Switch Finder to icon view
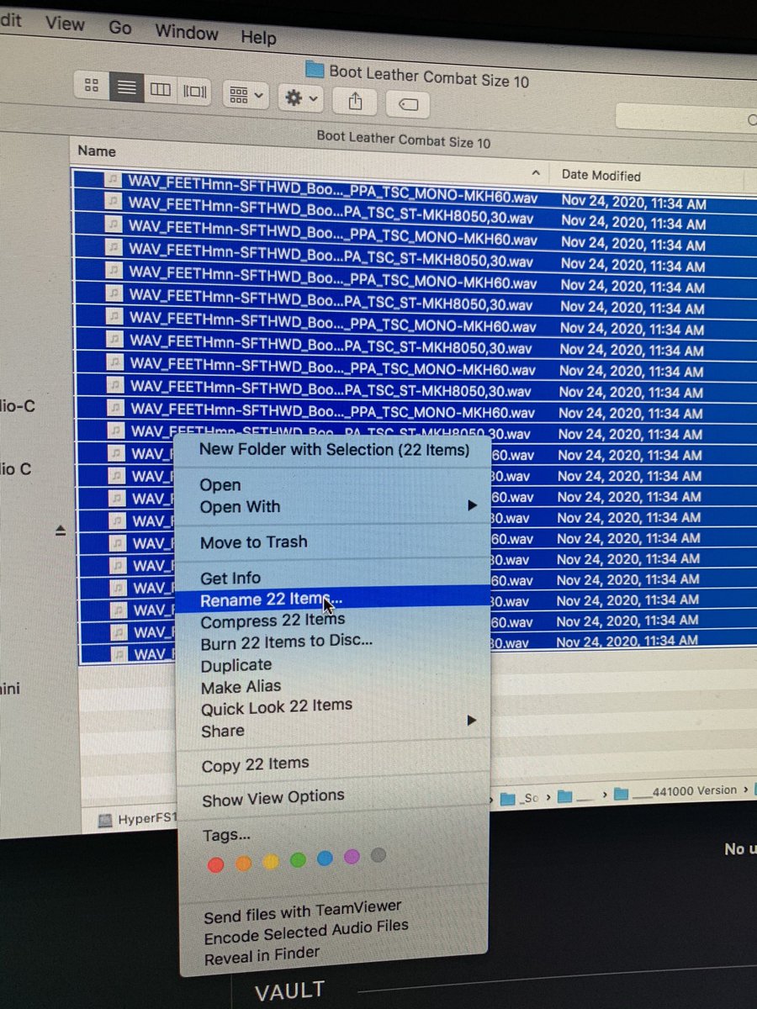Image resolution: width=757 pixels, height=1009 pixels. coord(93,86)
